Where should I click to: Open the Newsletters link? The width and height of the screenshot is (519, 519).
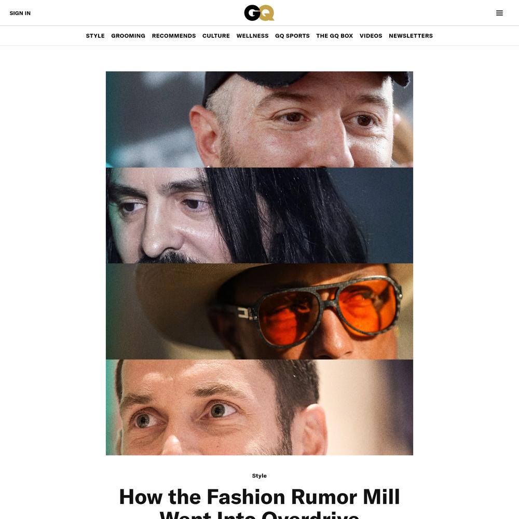[x=411, y=36]
